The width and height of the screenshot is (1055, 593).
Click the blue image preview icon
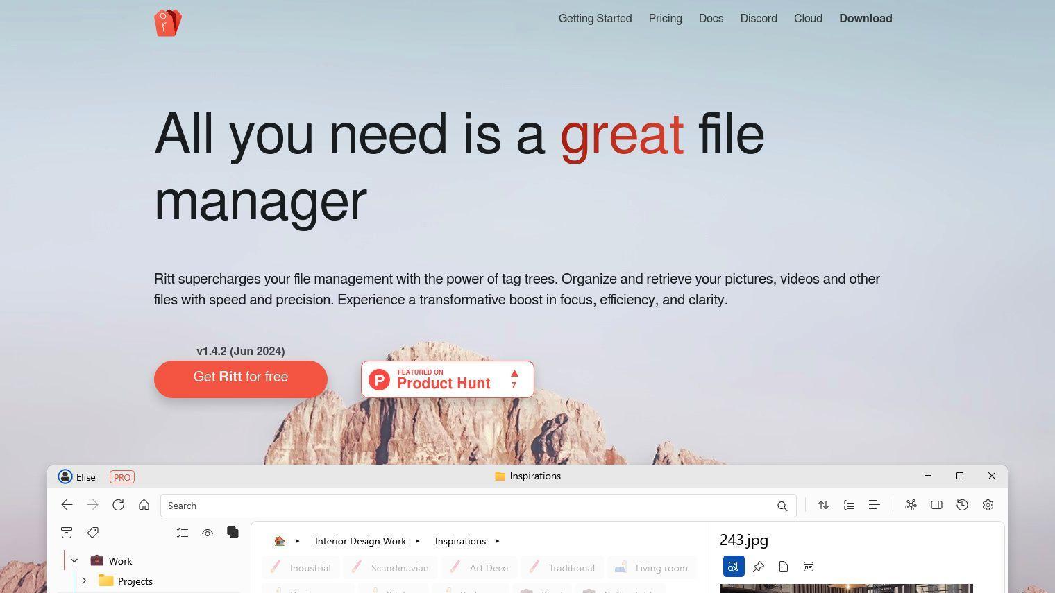coord(734,567)
